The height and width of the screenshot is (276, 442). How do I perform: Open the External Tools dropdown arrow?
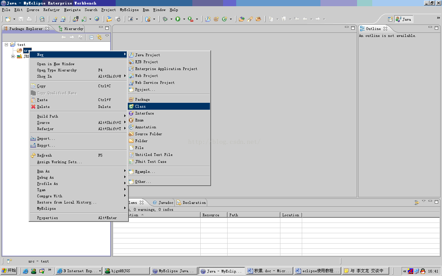pos(197,19)
